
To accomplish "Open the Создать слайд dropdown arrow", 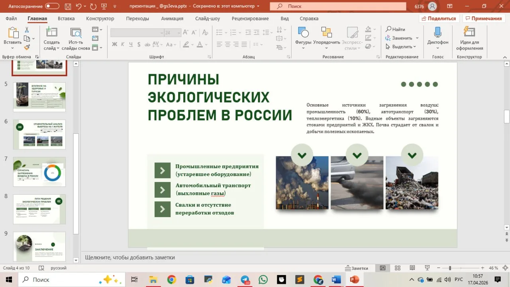I will click(58, 48).
